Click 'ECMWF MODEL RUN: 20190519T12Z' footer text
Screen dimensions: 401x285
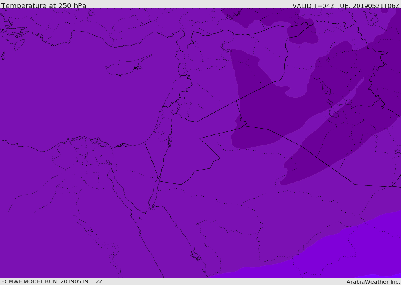(x=52, y=281)
